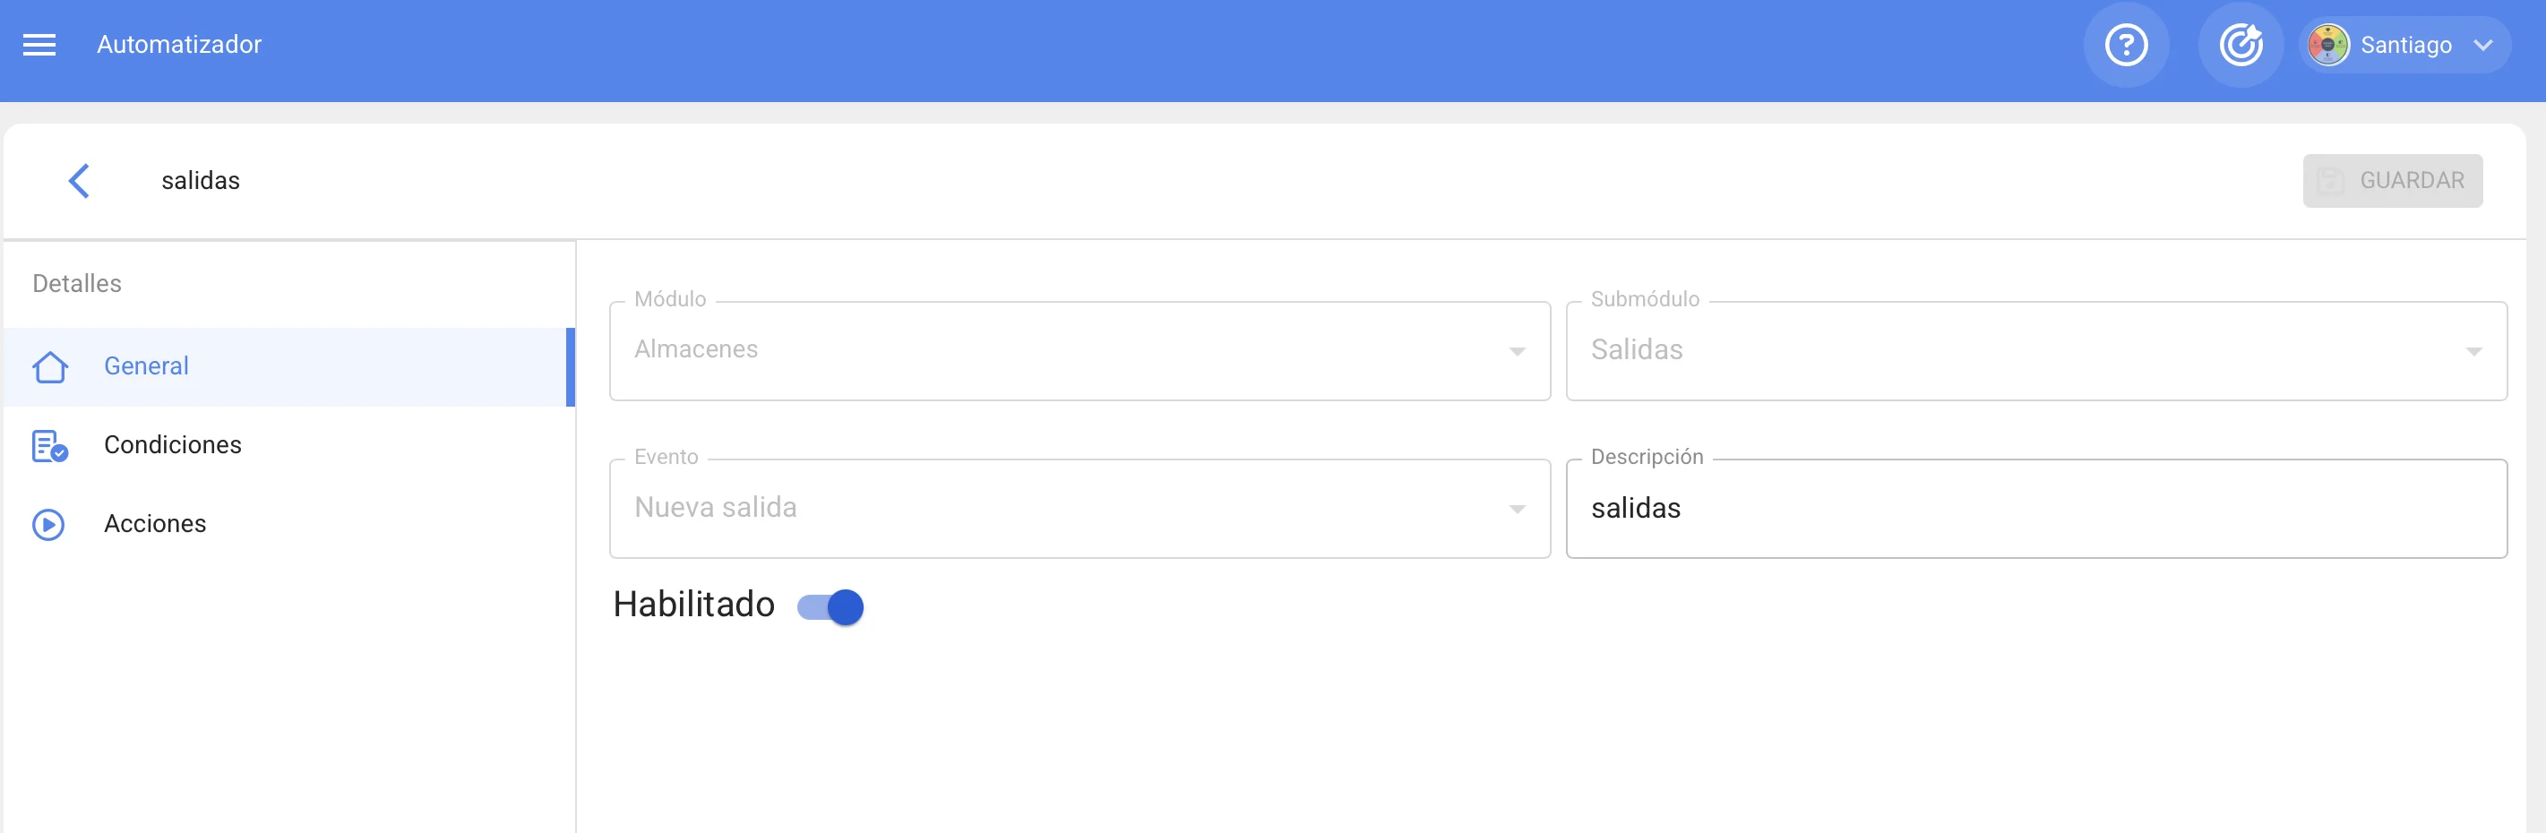Focus the Descripción text field
The height and width of the screenshot is (833, 2546).
tap(2036, 508)
